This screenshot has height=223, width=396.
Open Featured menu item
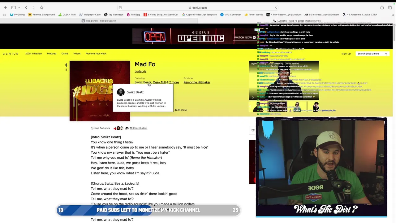coord(52,54)
